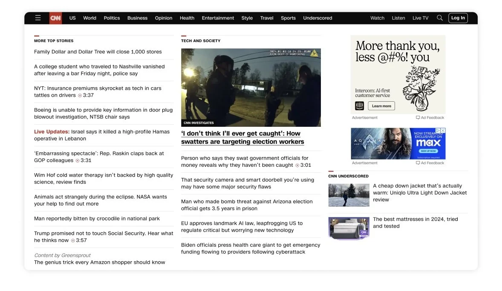This screenshot has width=502, height=291.
Task: Open the Nashville college student story
Action: (x=100, y=70)
